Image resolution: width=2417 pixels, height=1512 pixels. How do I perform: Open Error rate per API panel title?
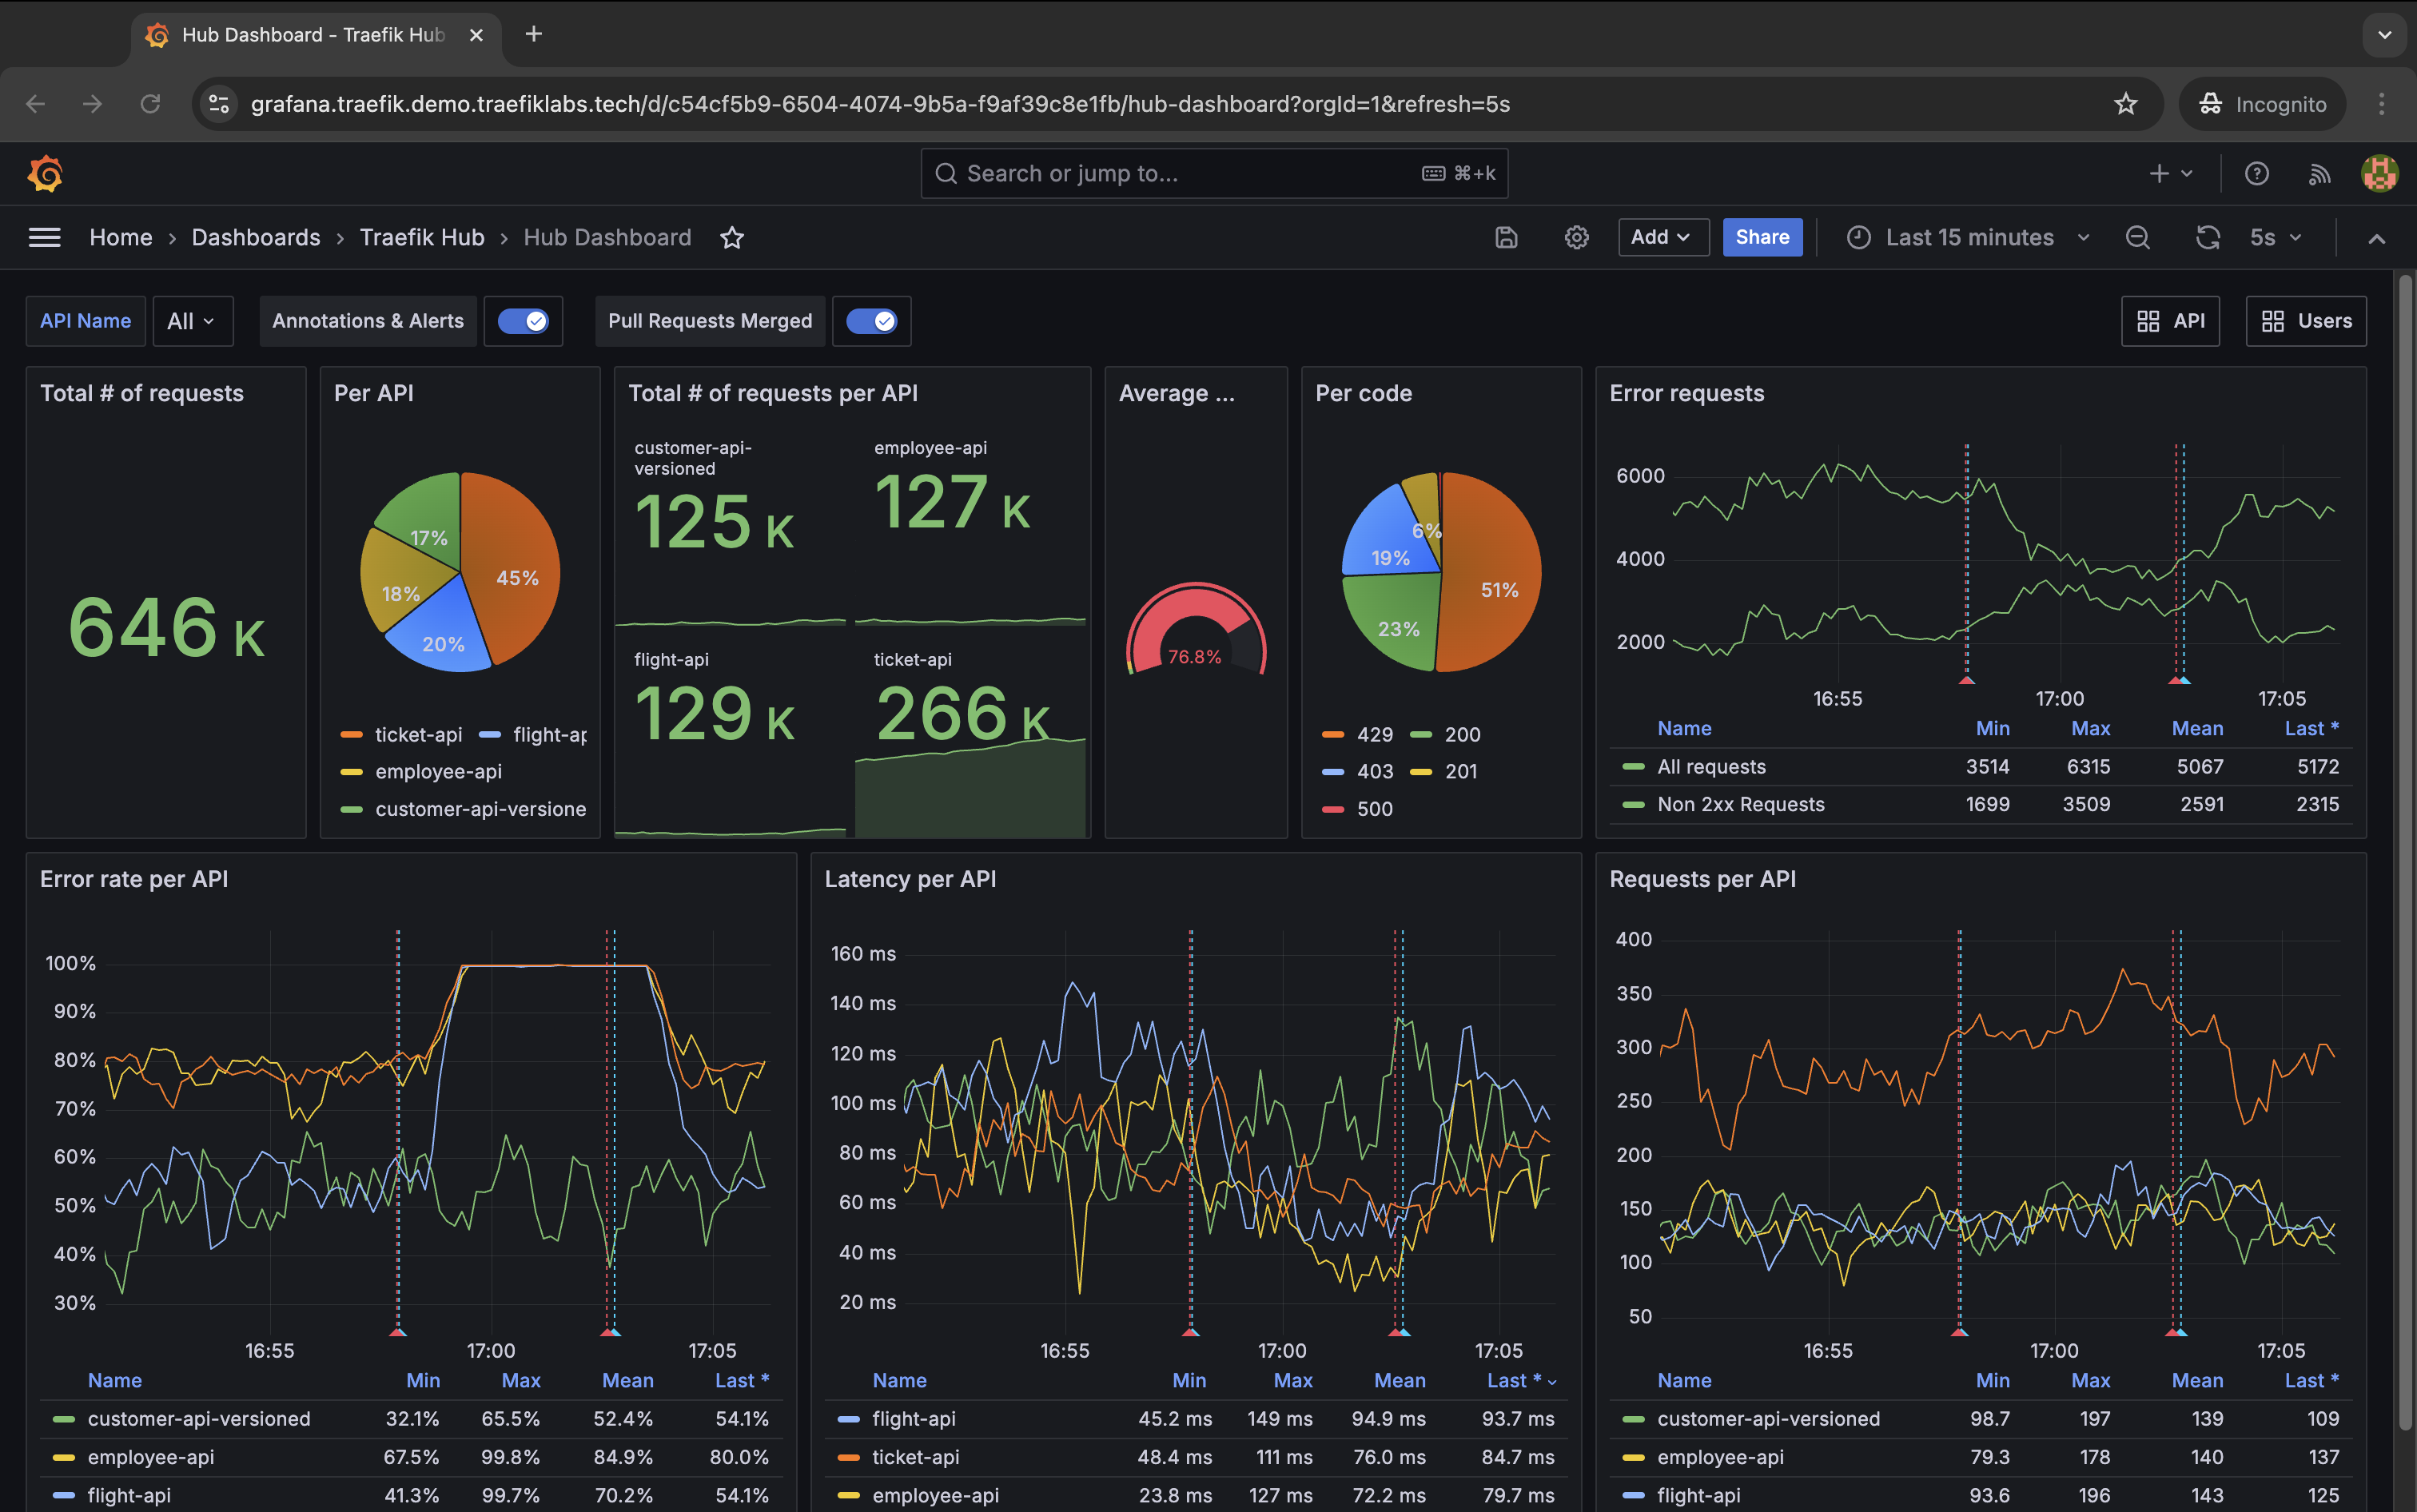click(134, 879)
